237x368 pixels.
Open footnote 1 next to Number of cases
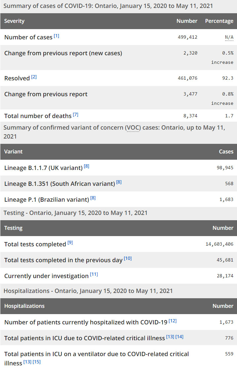[x=57, y=36]
